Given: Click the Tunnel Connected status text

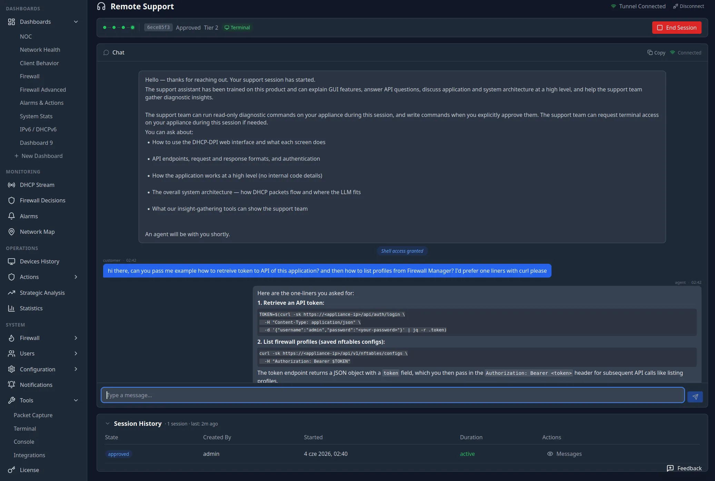Looking at the screenshot, I should point(642,6).
